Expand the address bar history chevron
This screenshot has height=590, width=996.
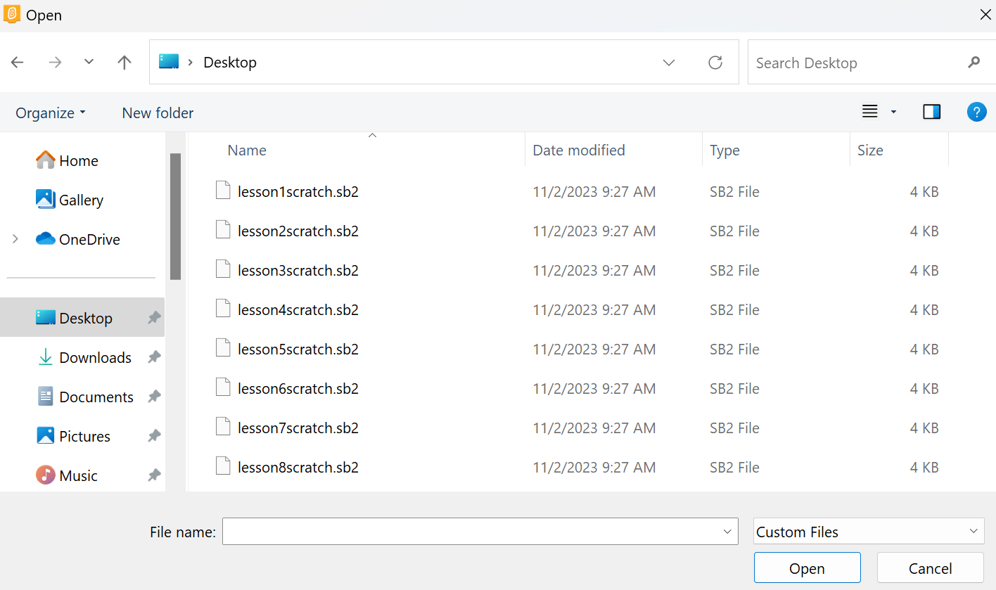pos(669,63)
